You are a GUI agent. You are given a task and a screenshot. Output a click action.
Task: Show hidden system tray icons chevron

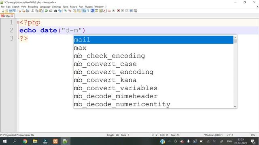(x=169, y=141)
